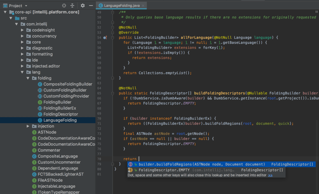Click fold end marker at line 62
The width and height of the screenshot is (319, 194).
112,78
